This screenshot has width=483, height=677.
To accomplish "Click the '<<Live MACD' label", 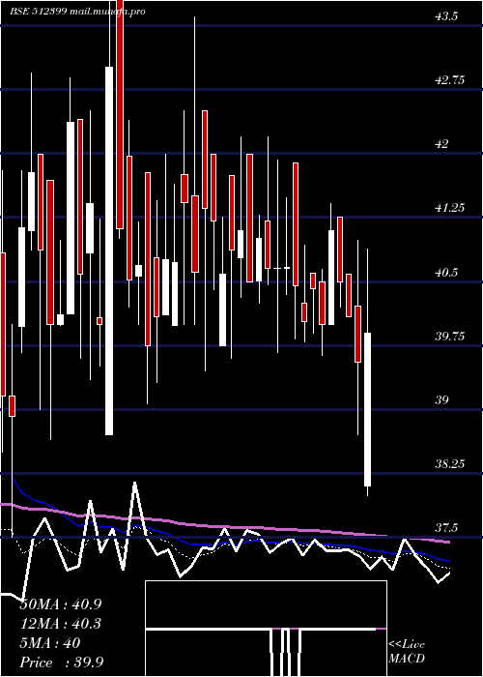I will click(407, 652).
